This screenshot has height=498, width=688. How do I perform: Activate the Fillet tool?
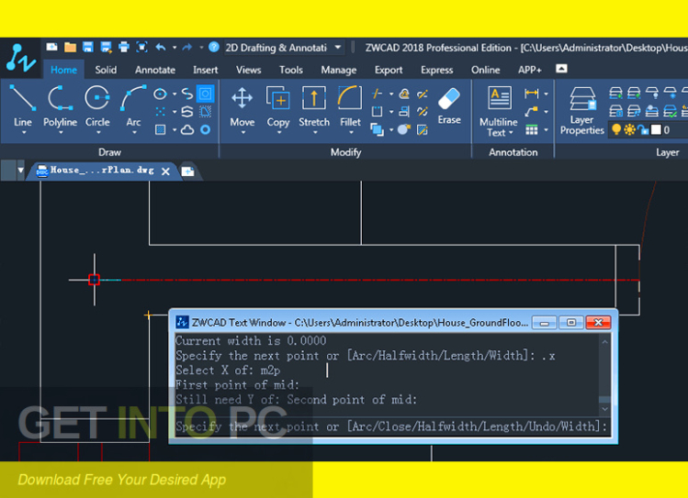pos(350,105)
